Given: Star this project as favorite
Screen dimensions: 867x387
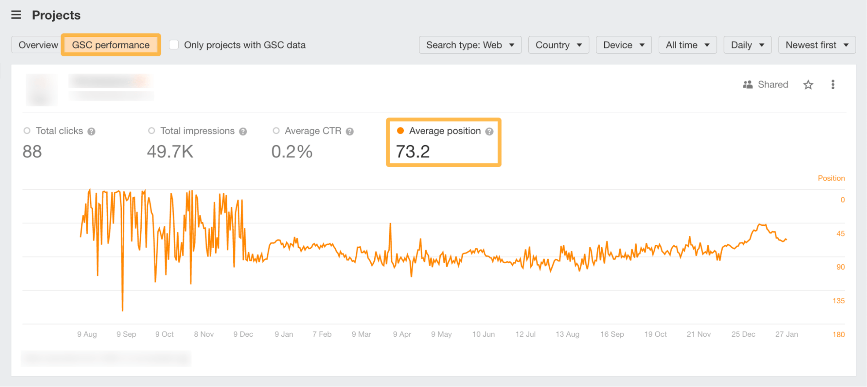Looking at the screenshot, I should (x=808, y=85).
